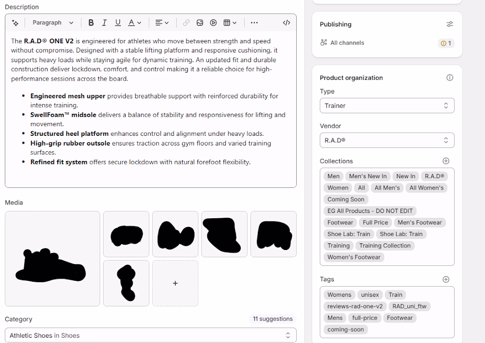Open the Athletic Shoes category dropdown
This screenshot has height=343, width=485.
pyautogui.click(x=151, y=335)
